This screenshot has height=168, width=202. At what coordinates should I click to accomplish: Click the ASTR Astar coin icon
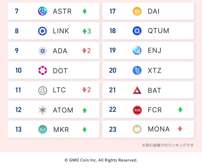tap(42, 11)
